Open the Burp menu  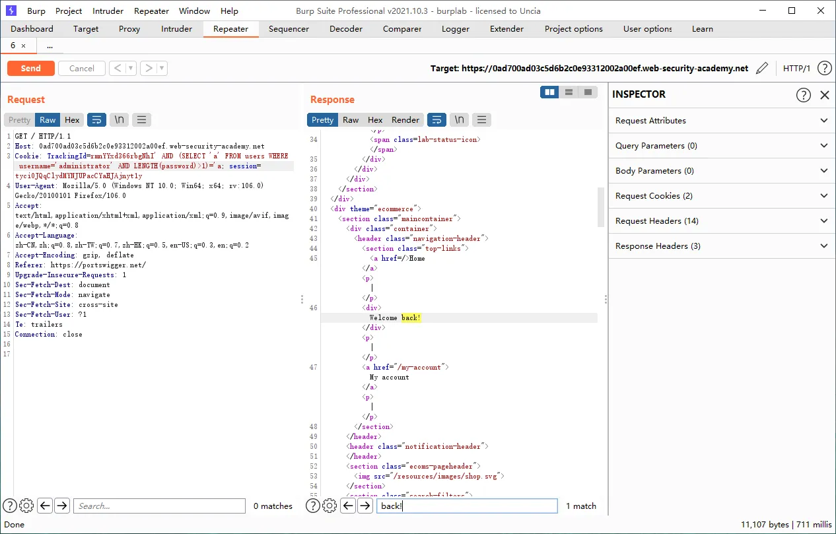coord(36,11)
